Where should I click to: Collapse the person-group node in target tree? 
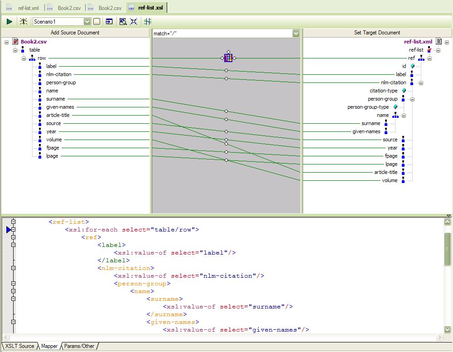[412, 99]
